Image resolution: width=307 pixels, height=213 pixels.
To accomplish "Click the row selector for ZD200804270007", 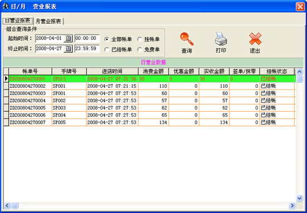I will tap(6, 122).
